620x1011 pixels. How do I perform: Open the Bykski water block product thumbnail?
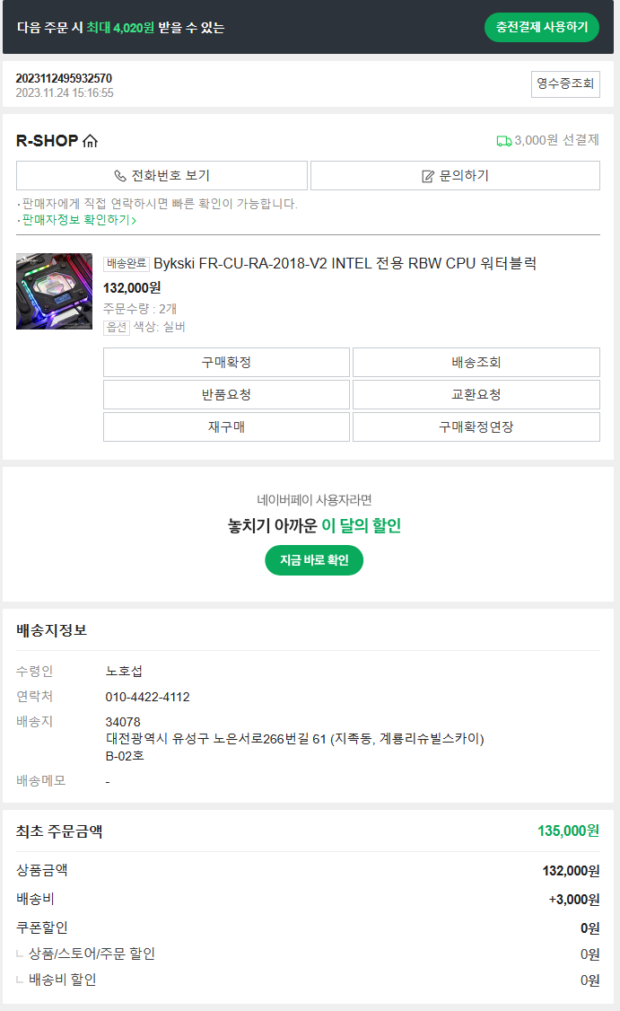[x=54, y=291]
